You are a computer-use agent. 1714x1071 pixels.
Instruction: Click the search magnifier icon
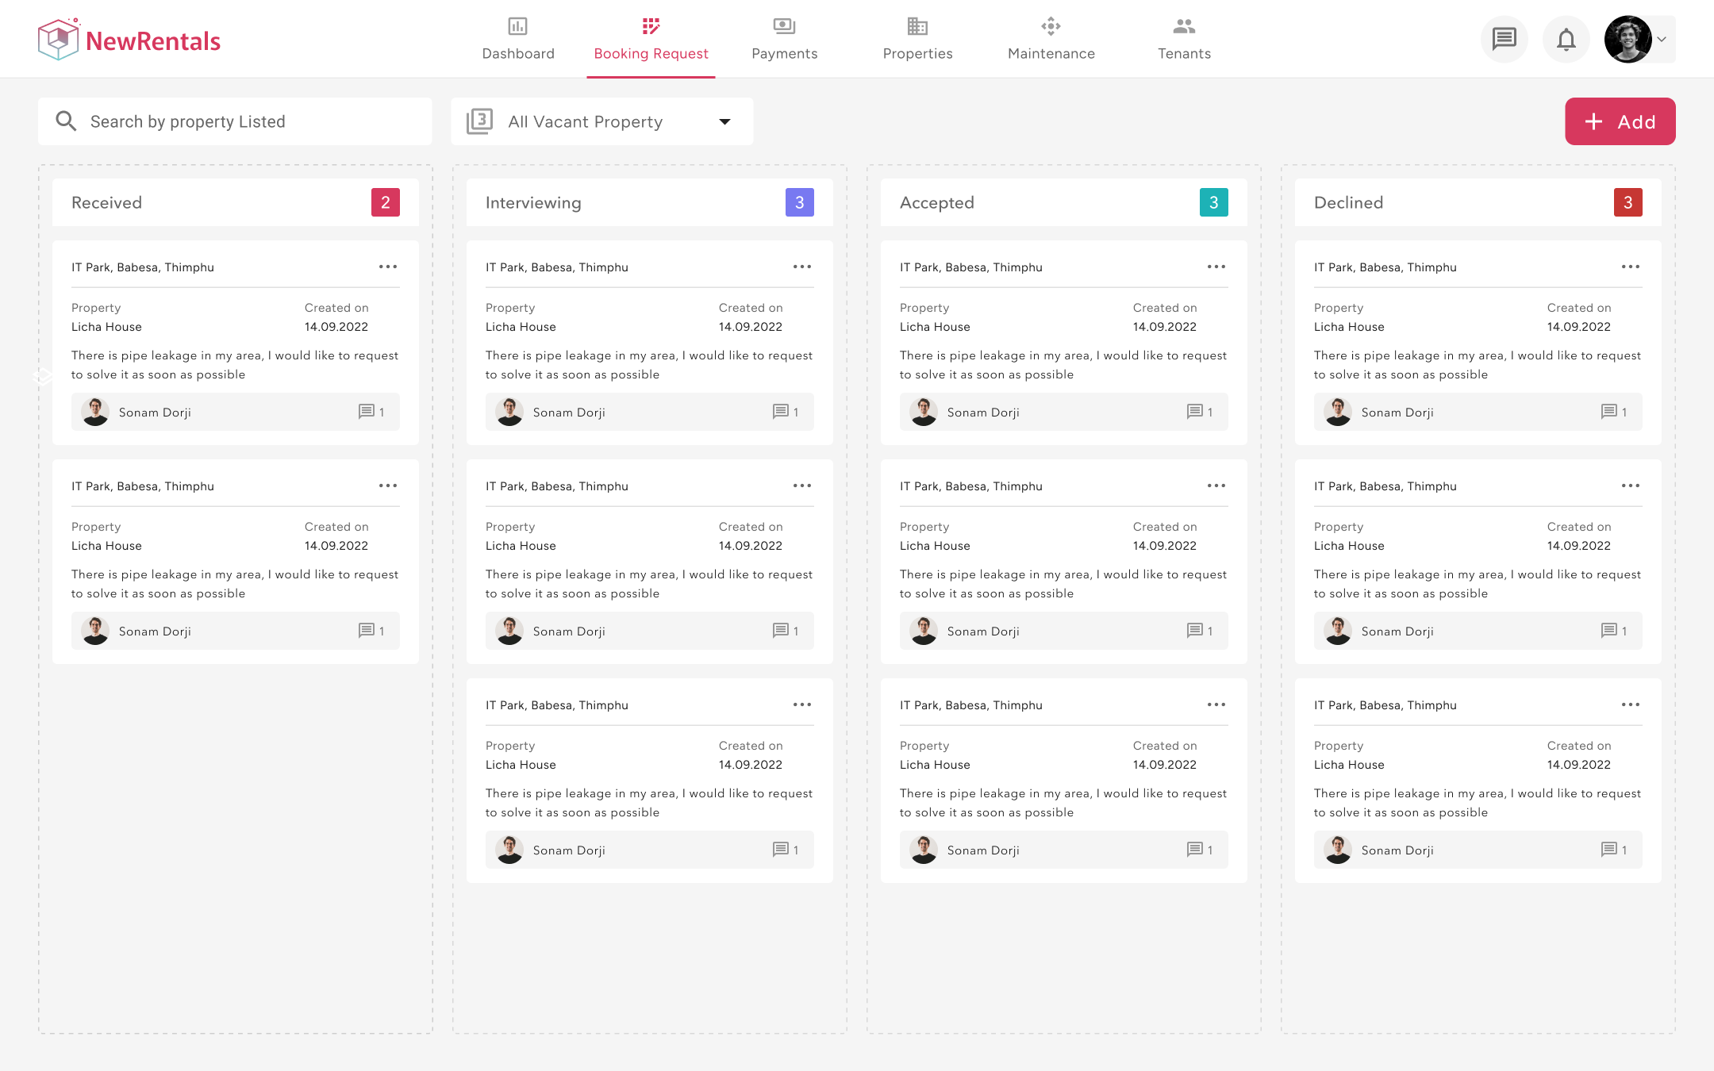67,121
